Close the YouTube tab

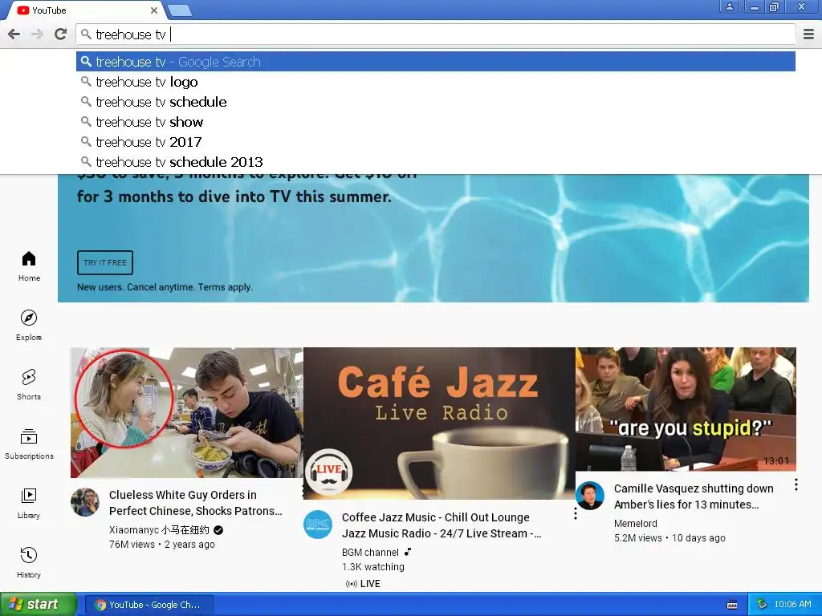(153, 10)
